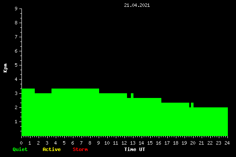236x157 pixels.
Task: Click hour 13 on the time axis
Action: (133, 143)
